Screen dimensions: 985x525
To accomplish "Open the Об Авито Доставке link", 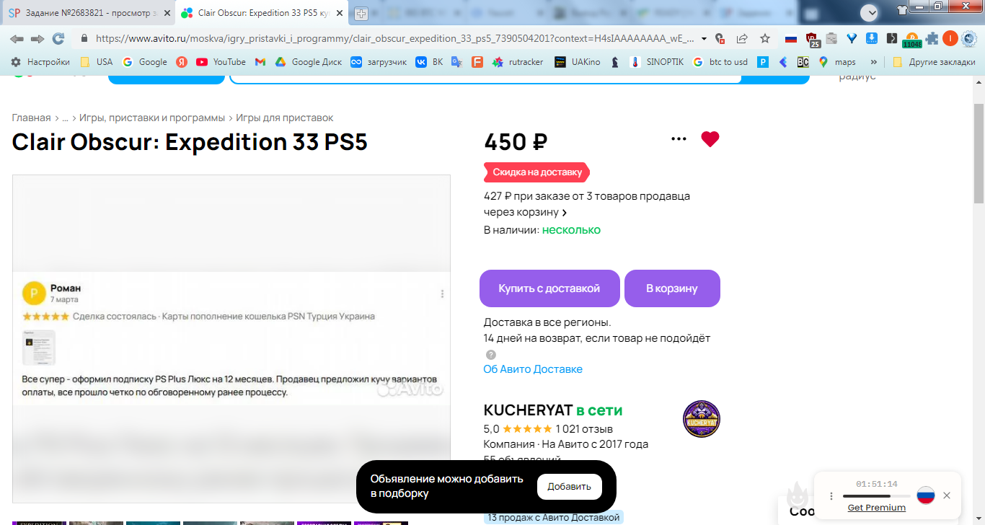I will (533, 369).
